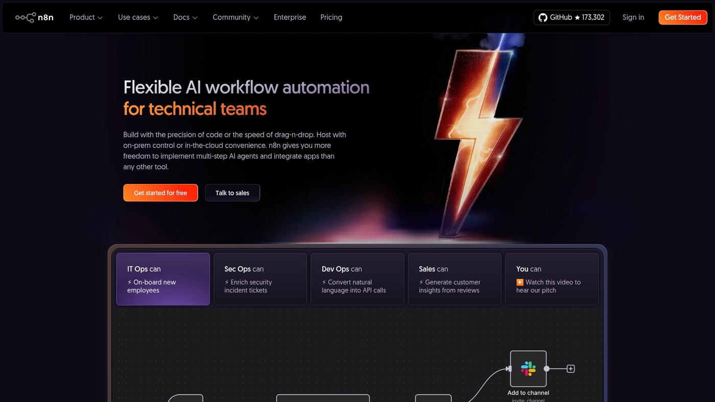The width and height of the screenshot is (715, 402).
Task: Open the Sign in link
Action: [x=633, y=17]
